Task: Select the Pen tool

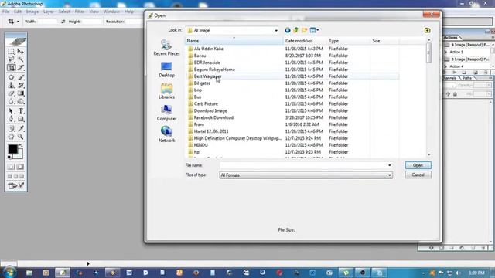Action: click(12, 119)
